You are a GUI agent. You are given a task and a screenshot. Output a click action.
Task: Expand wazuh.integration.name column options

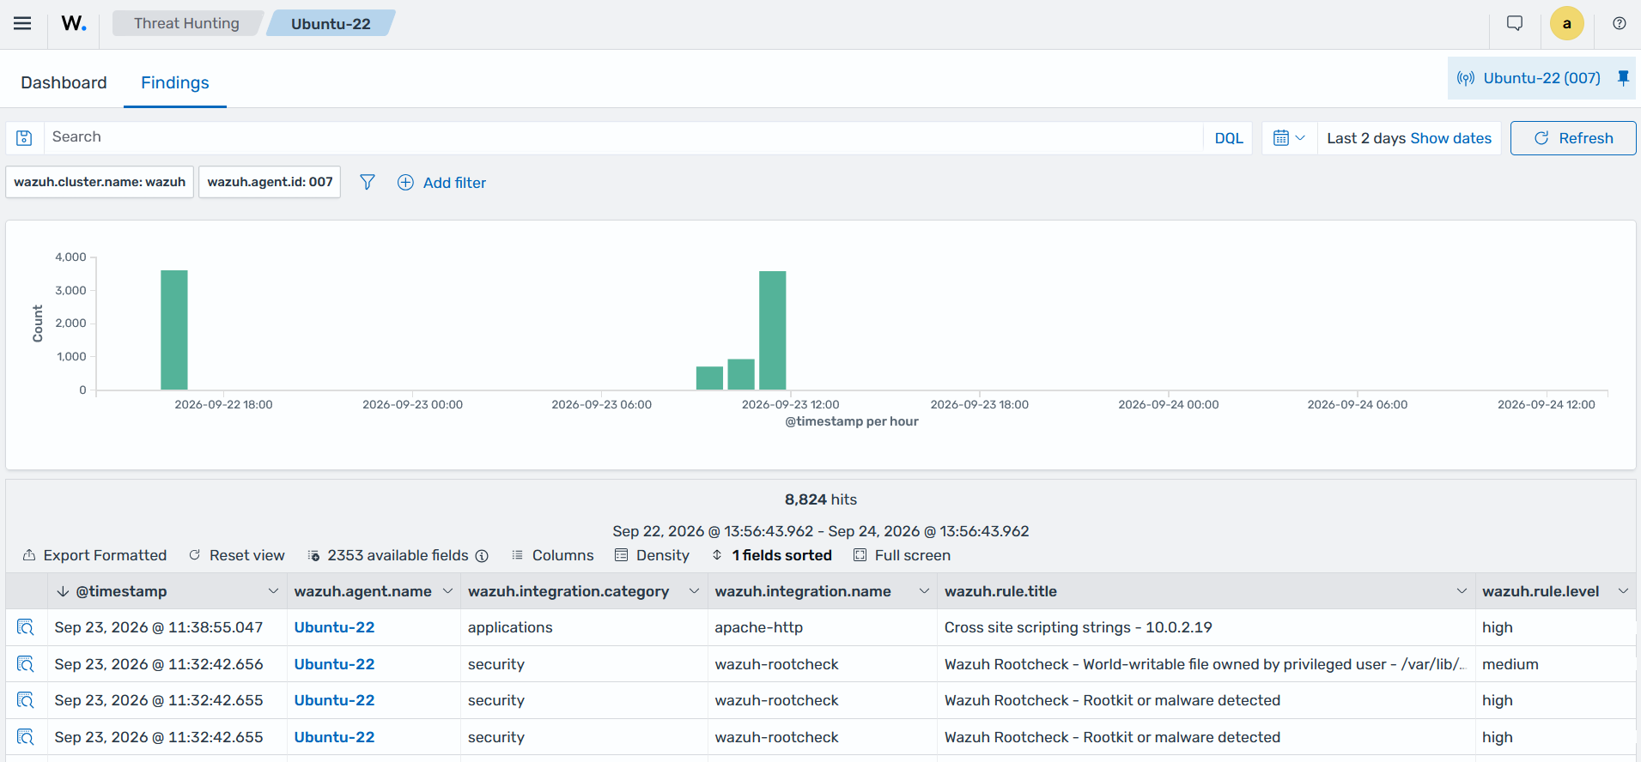[x=924, y=591]
